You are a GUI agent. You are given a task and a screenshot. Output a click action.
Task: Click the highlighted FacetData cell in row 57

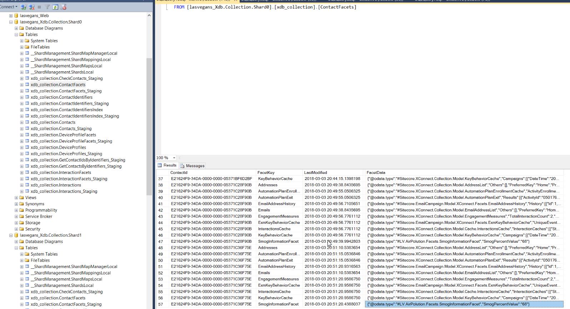[x=464, y=304]
